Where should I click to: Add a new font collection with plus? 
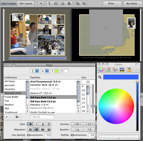coord(7,117)
